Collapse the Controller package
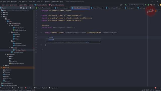Screen dimensions: 161x91 point(10,26)
